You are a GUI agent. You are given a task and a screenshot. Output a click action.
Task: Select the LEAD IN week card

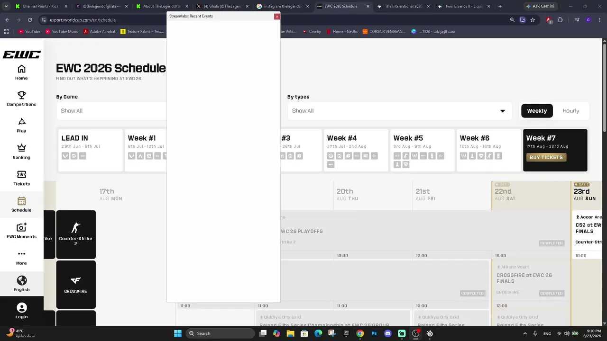click(x=90, y=150)
